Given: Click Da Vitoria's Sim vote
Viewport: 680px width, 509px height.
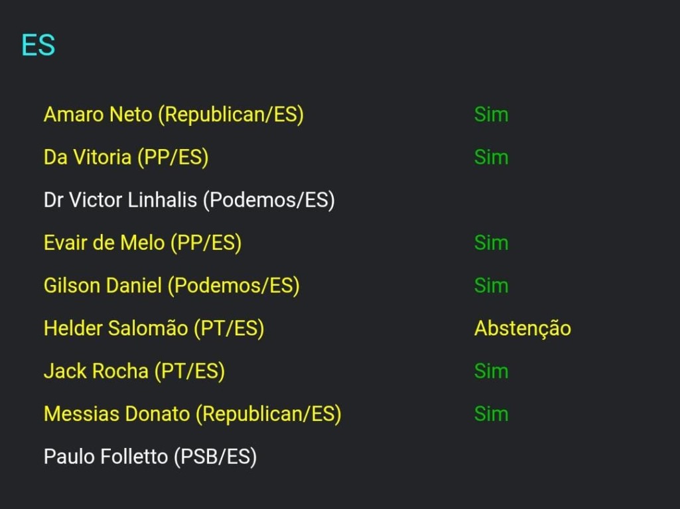Looking at the screenshot, I should pos(491,157).
